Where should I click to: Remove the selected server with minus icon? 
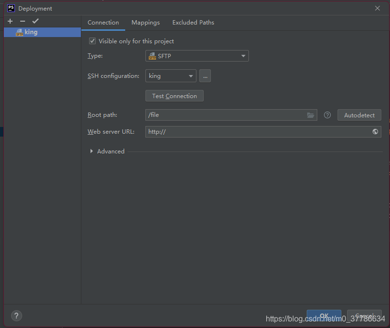pyautogui.click(x=23, y=21)
